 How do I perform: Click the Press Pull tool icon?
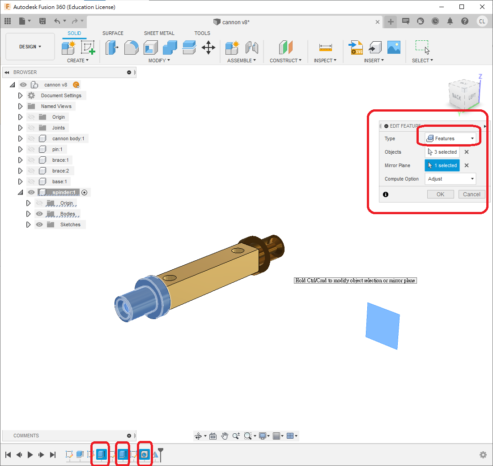(x=111, y=47)
